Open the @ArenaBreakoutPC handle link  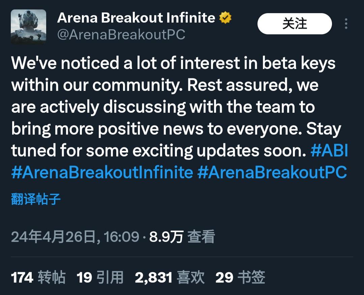point(121,35)
